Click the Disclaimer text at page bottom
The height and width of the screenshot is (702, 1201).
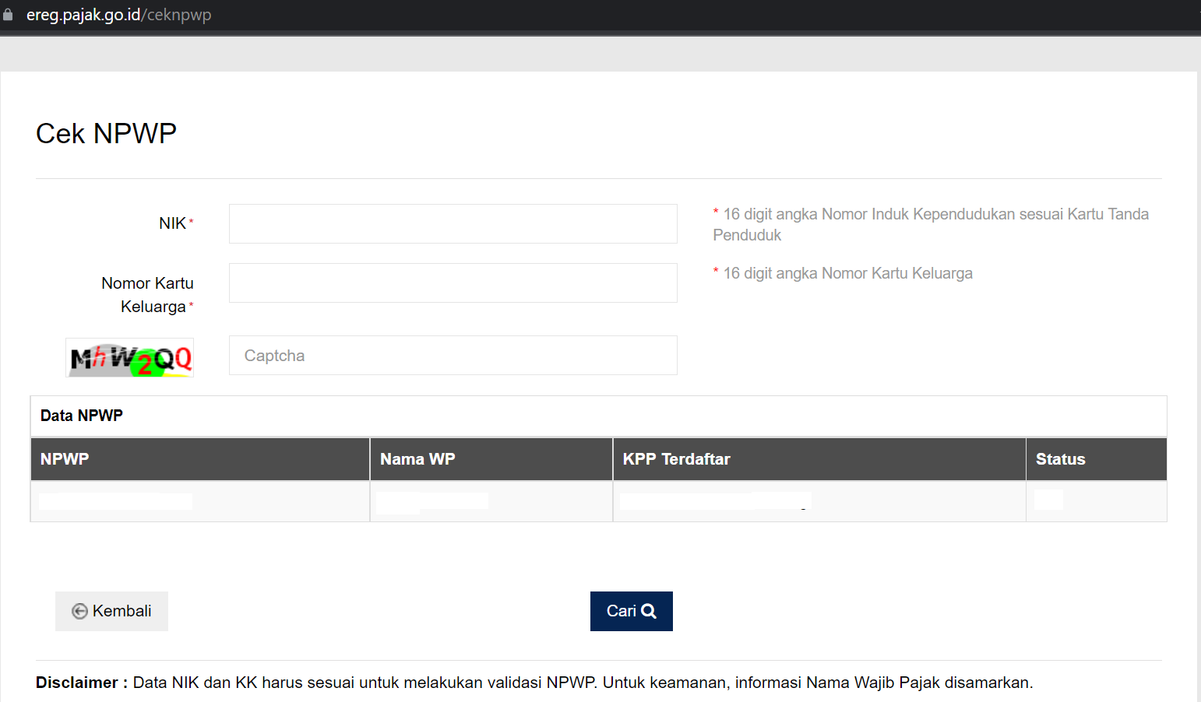[x=534, y=683]
